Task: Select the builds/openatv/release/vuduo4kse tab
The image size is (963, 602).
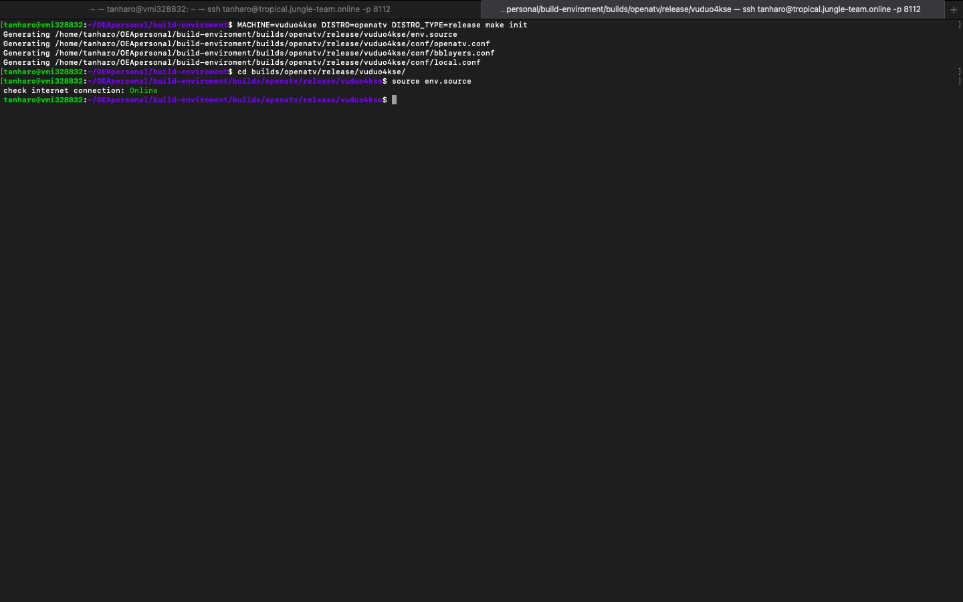Action: 710,9
